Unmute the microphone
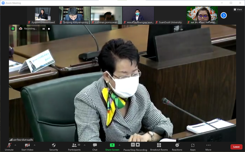This screenshot has width=245, height=152. (9, 147)
